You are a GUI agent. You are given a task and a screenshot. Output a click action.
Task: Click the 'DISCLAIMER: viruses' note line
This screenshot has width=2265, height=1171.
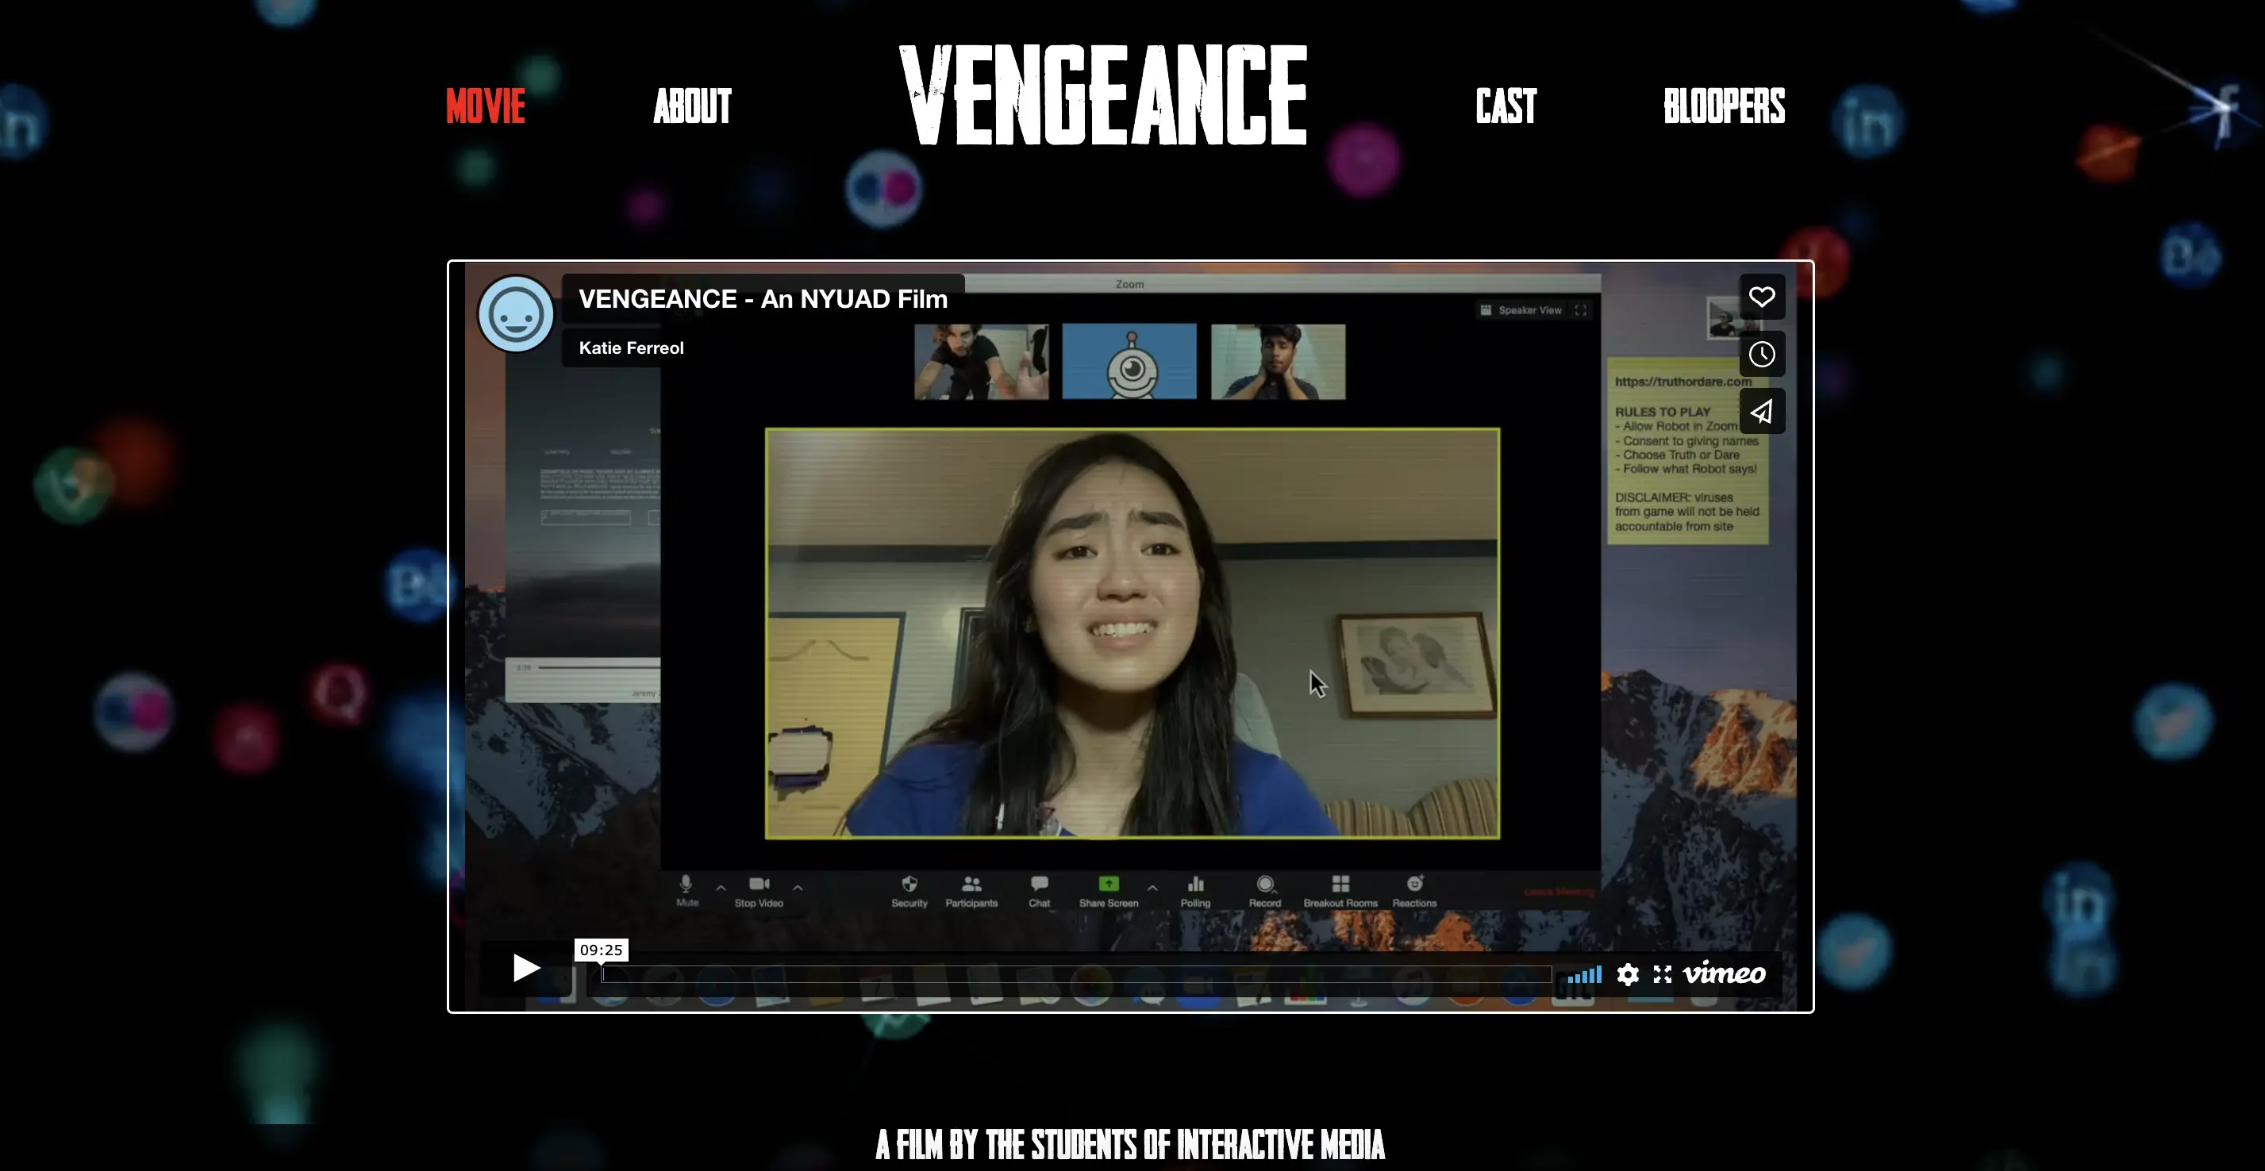(x=1674, y=497)
